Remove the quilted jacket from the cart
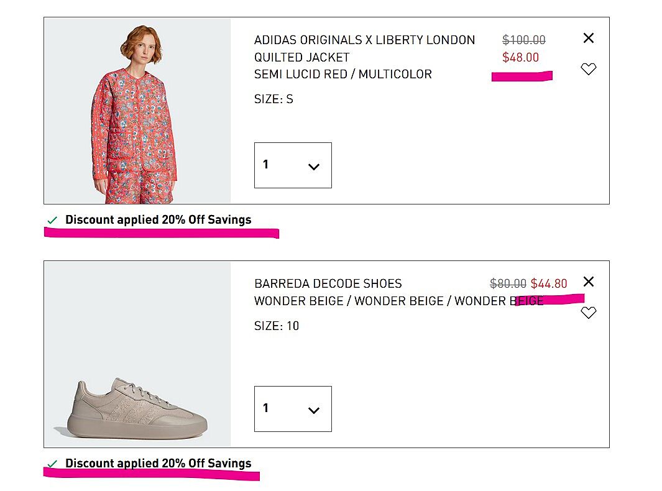The image size is (662, 491). [x=588, y=38]
